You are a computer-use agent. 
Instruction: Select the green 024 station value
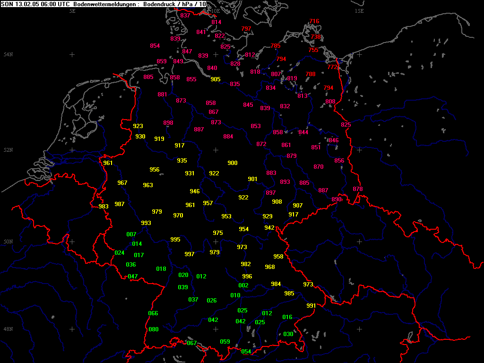click(120, 253)
